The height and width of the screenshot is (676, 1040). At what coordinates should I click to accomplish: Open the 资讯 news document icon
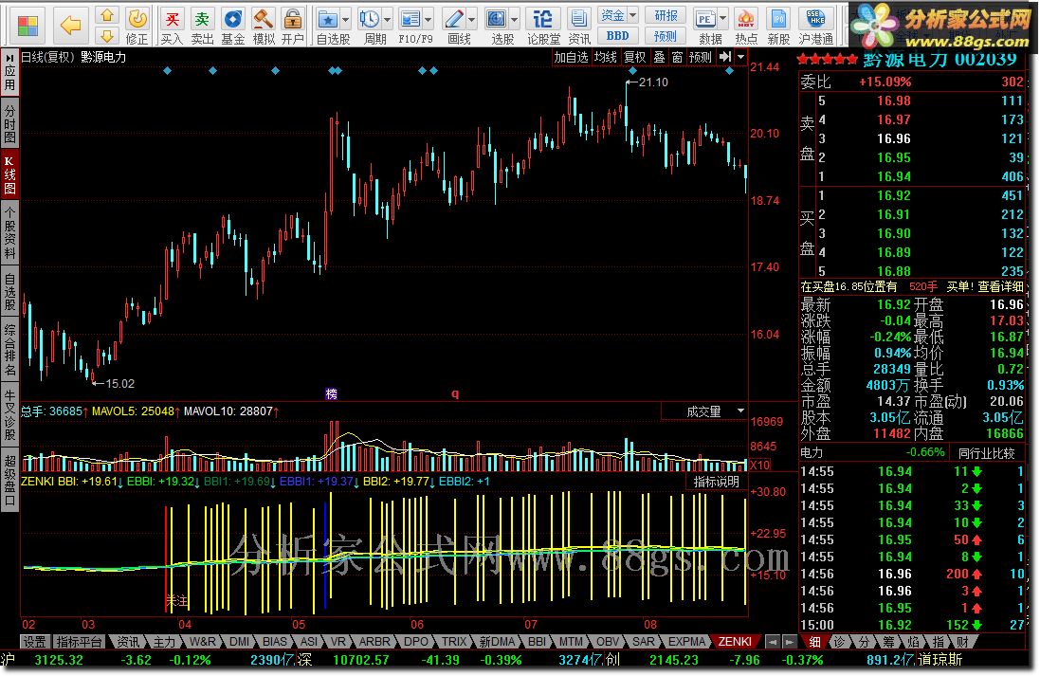click(579, 19)
